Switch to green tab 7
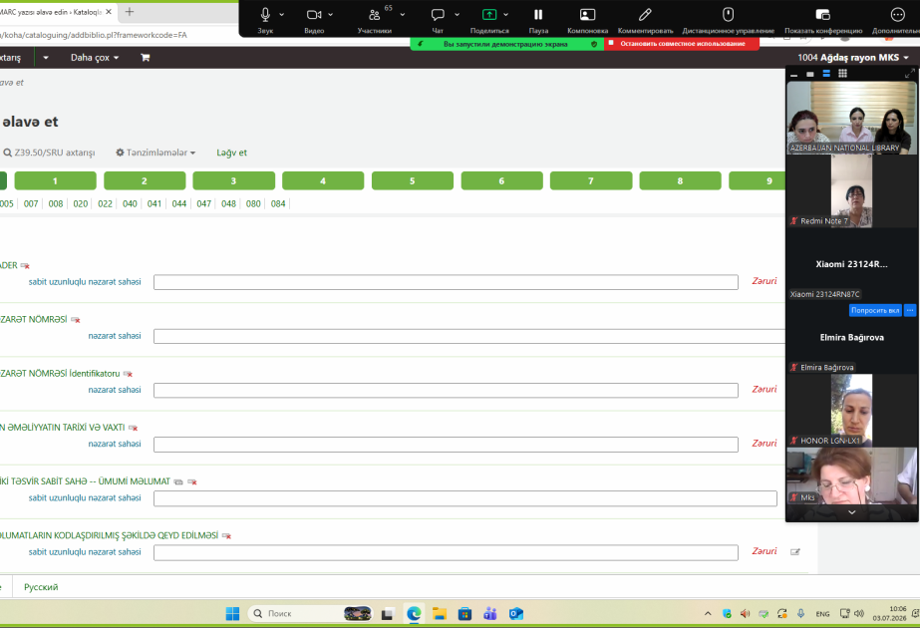This screenshot has height=628, width=920. (591, 180)
